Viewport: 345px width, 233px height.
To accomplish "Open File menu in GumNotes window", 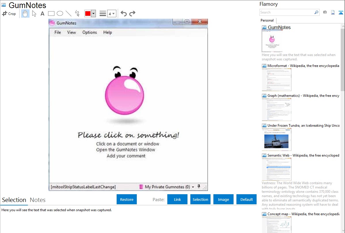I will tap(58, 32).
